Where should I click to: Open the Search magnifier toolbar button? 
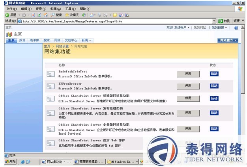[x=56, y=15]
